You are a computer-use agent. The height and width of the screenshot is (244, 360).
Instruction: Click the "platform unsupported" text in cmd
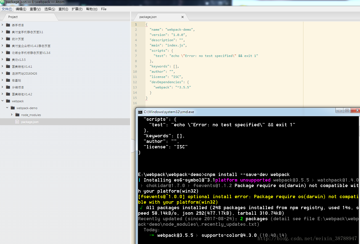coord(243,180)
